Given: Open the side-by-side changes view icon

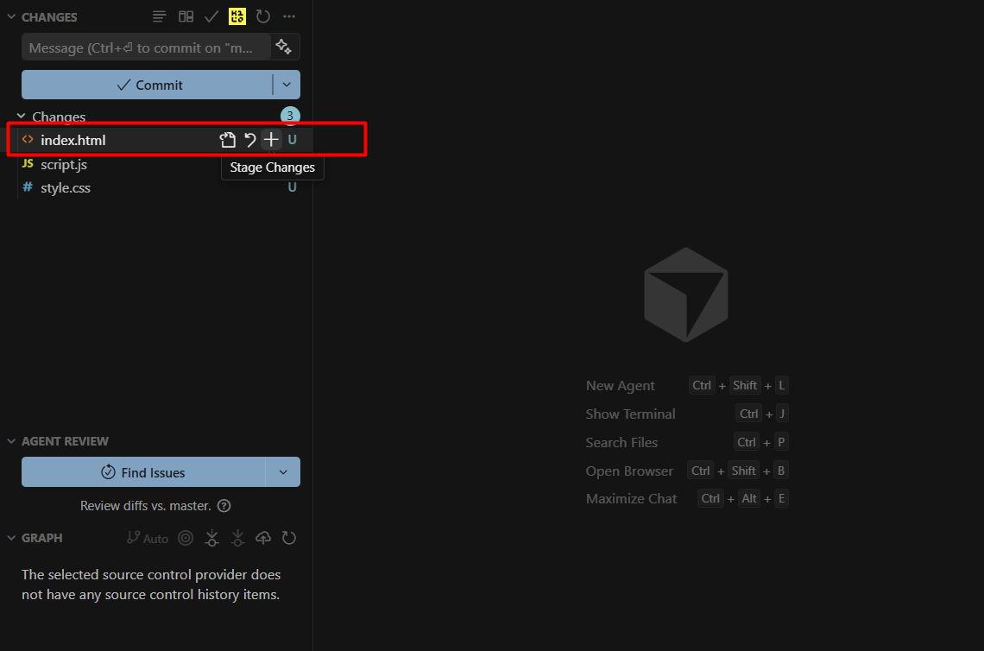Looking at the screenshot, I should [x=186, y=17].
